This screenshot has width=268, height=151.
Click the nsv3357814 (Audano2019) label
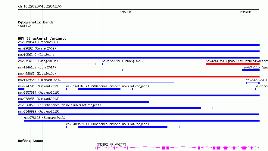tap(39, 92)
